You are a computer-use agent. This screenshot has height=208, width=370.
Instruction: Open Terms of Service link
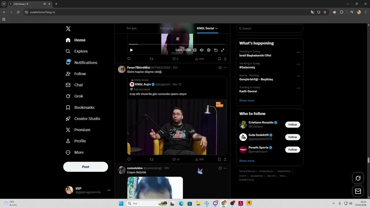[247, 171]
